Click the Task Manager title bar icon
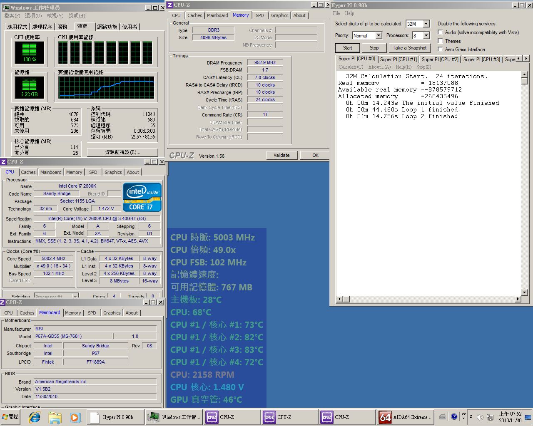The height and width of the screenshot is (426, 533). pos(6,7)
